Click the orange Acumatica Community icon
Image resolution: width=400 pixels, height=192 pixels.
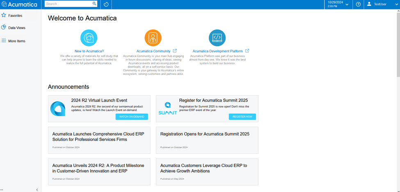pos(153,38)
